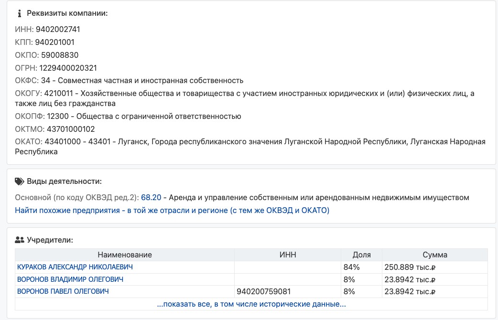Click the Доля column header
Screen dimensions: 498x320
click(x=361, y=255)
